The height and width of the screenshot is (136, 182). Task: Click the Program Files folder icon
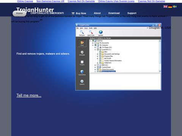[x=103, y=56]
